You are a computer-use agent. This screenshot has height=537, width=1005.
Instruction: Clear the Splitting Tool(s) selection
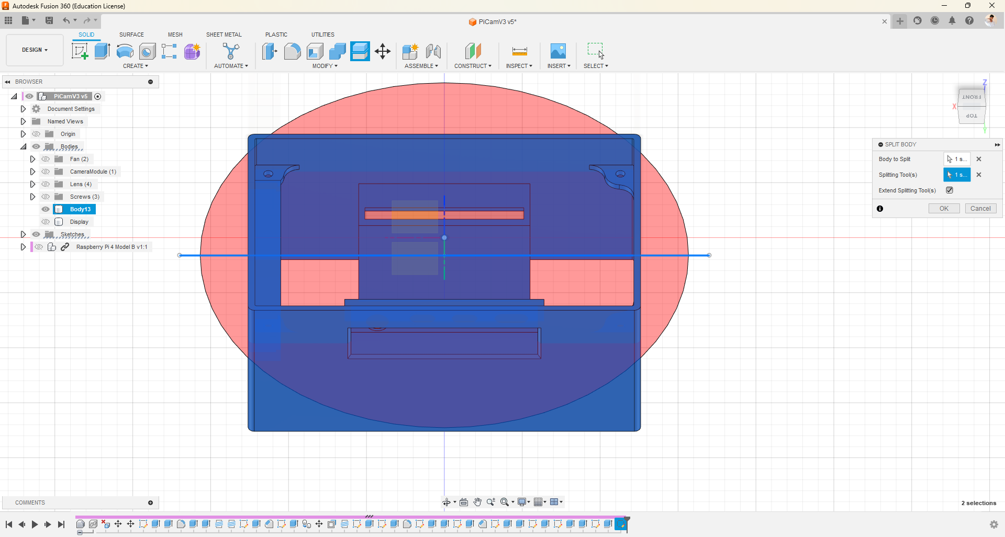pos(979,175)
